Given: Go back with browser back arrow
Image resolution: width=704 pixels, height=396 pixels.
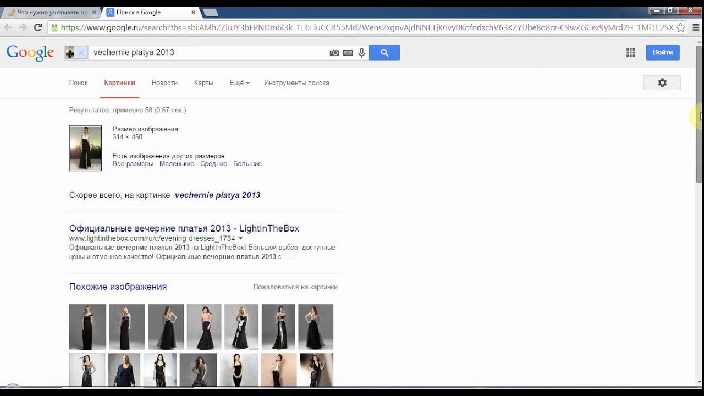Looking at the screenshot, I should tap(8, 28).
